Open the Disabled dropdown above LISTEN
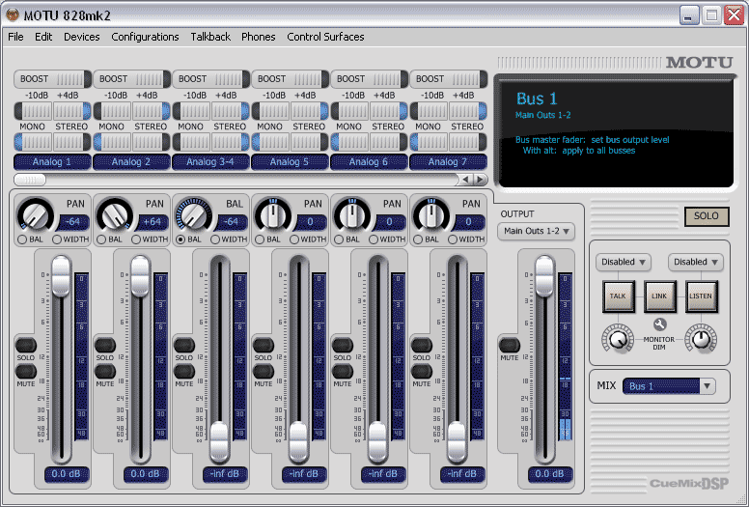This screenshot has width=749, height=507. point(696,262)
